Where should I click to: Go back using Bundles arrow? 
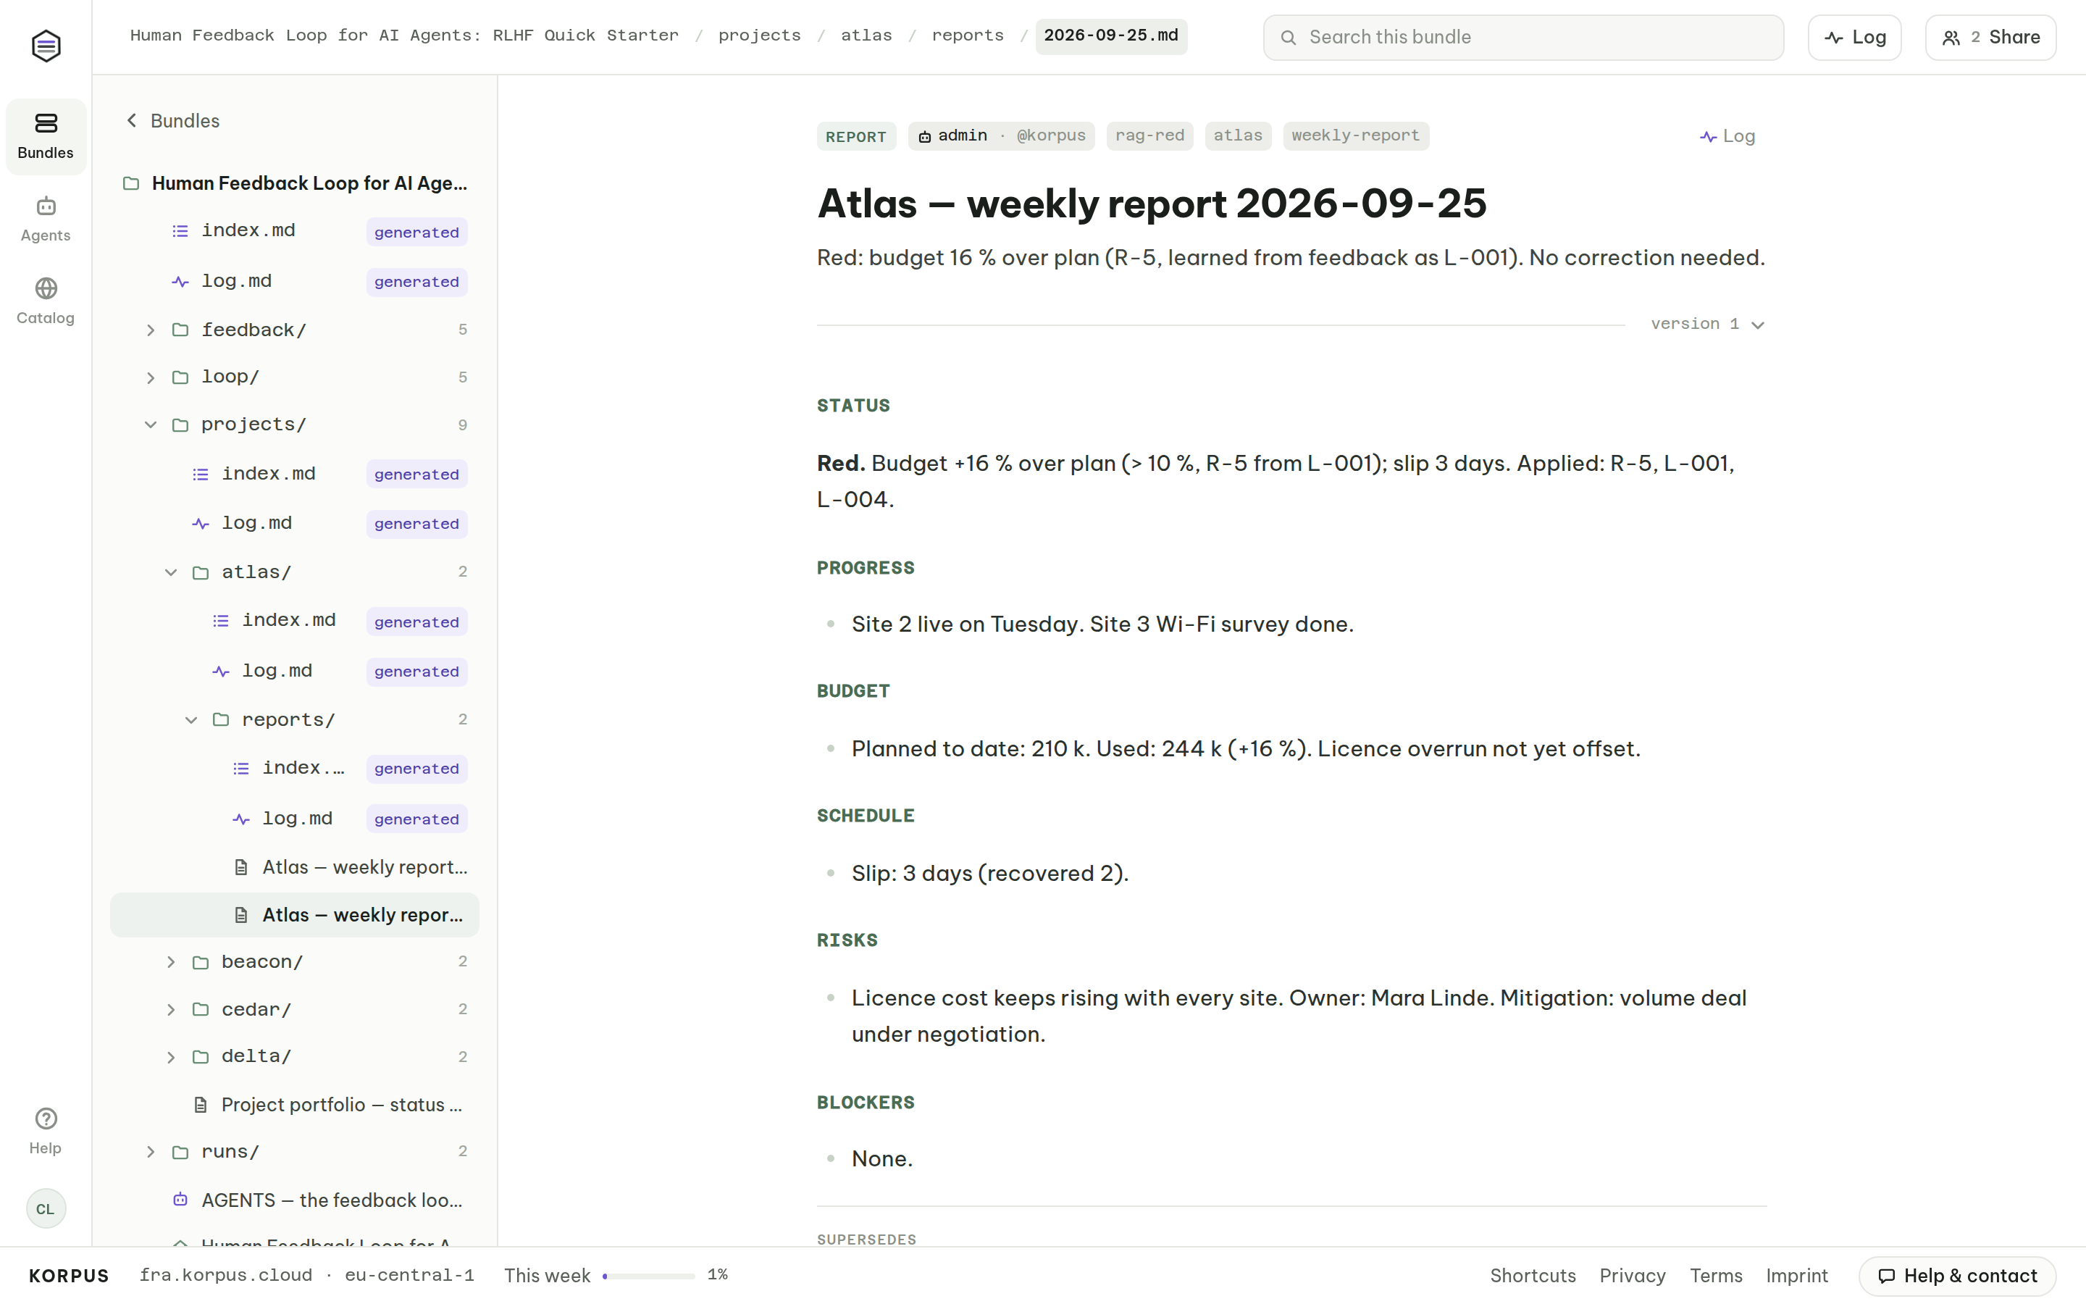[x=132, y=121]
